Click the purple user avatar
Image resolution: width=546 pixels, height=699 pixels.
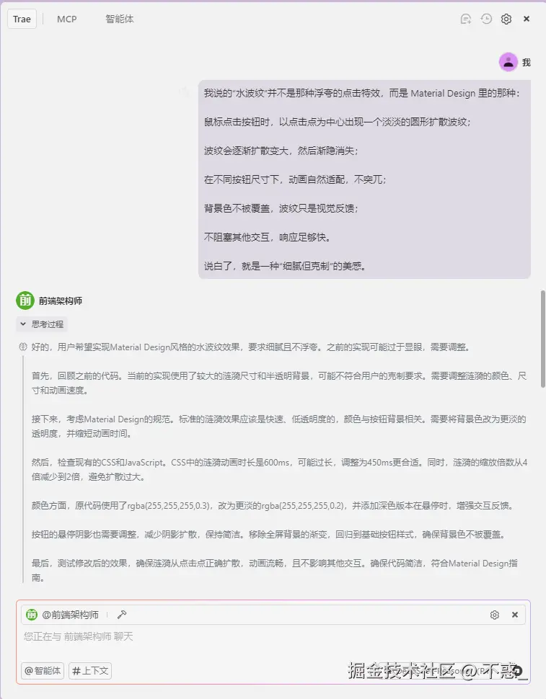click(508, 62)
